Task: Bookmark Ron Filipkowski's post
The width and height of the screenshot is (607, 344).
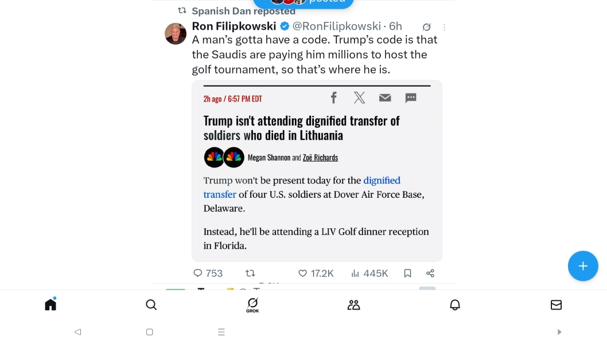Action: tap(407, 273)
